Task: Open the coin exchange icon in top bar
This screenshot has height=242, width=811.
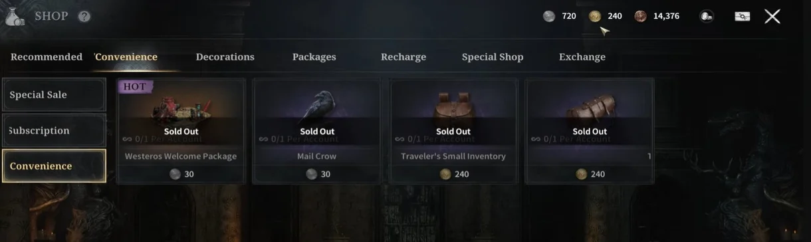Action: pos(707,16)
